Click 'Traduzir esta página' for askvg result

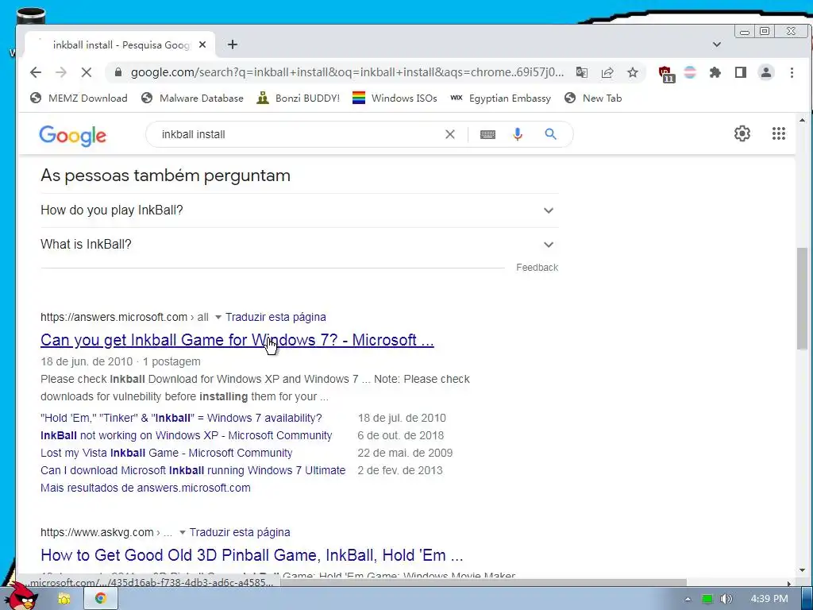240,532
